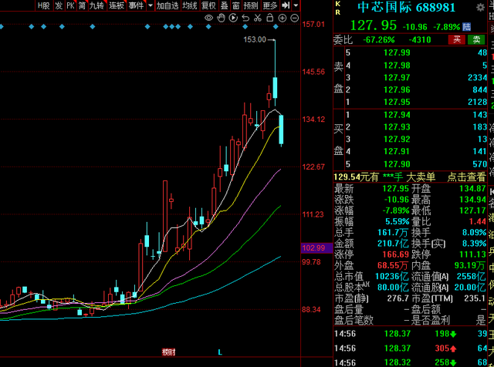The width and height of the screenshot is (494, 367).
Task: Zoom out chart with minus circle icon
Action: (294, 18)
